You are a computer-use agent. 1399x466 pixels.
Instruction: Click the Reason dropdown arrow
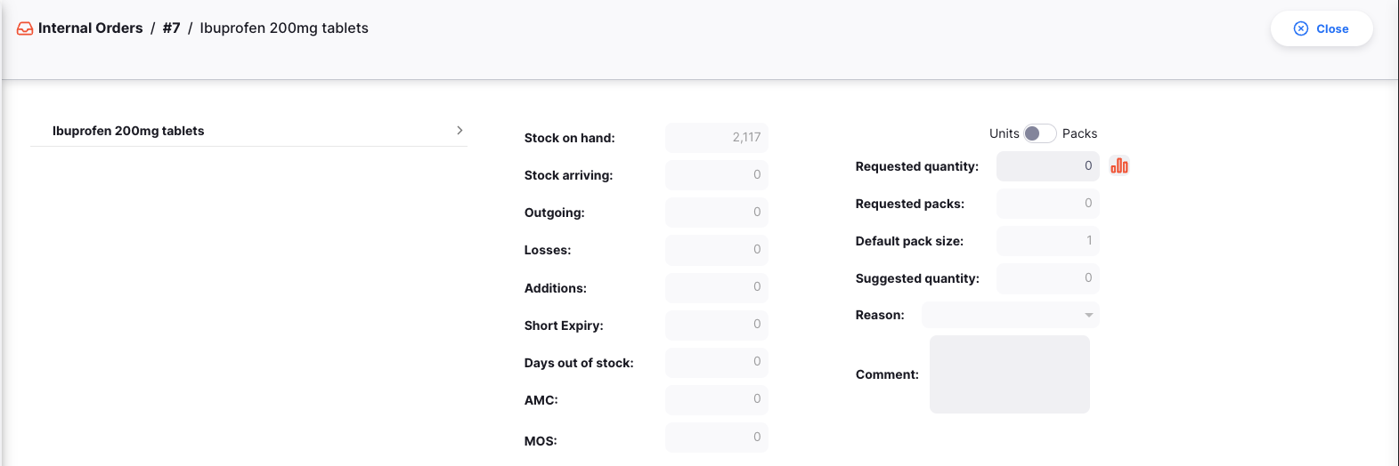coord(1088,315)
